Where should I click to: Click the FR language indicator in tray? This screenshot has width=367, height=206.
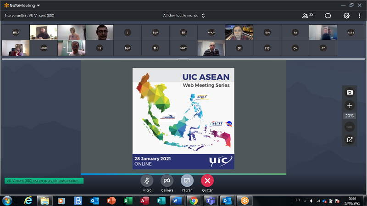[297, 200]
